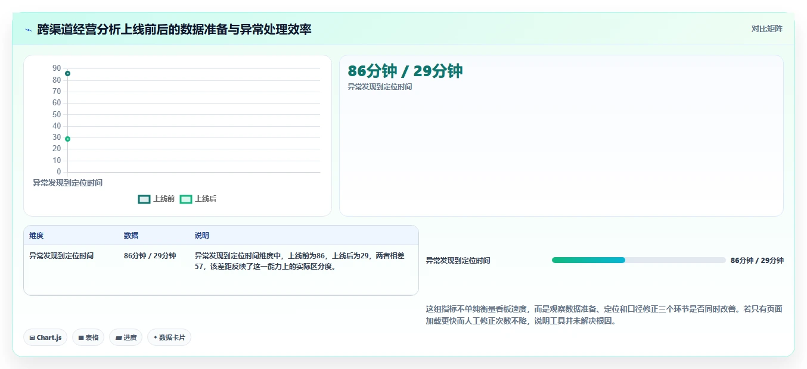Toggle the 上线后 legend swatch
This screenshot has height=369, width=807.
[186, 199]
